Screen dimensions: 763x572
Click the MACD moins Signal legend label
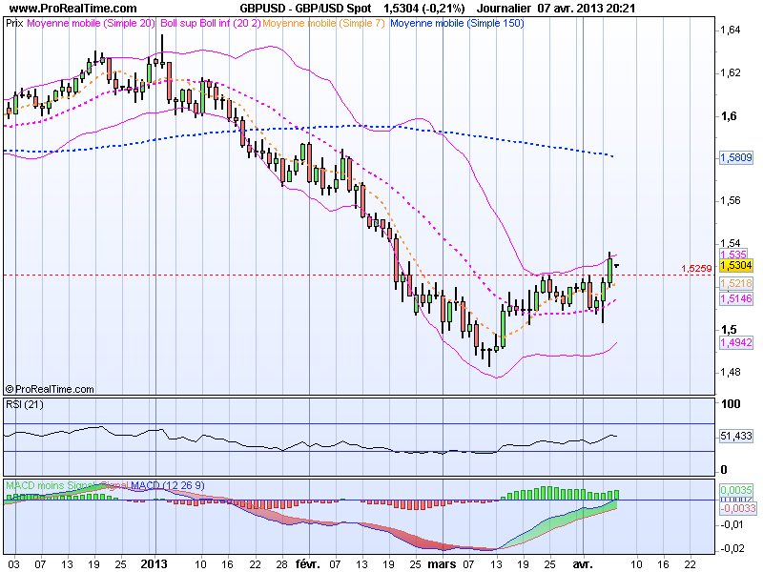pyautogui.click(x=51, y=485)
